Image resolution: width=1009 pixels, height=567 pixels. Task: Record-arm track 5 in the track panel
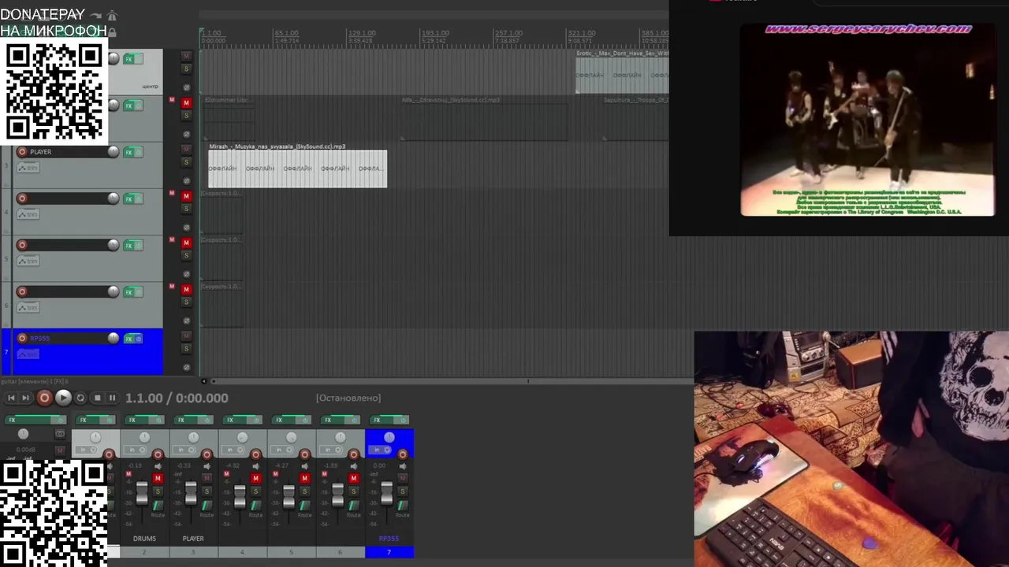(x=22, y=245)
